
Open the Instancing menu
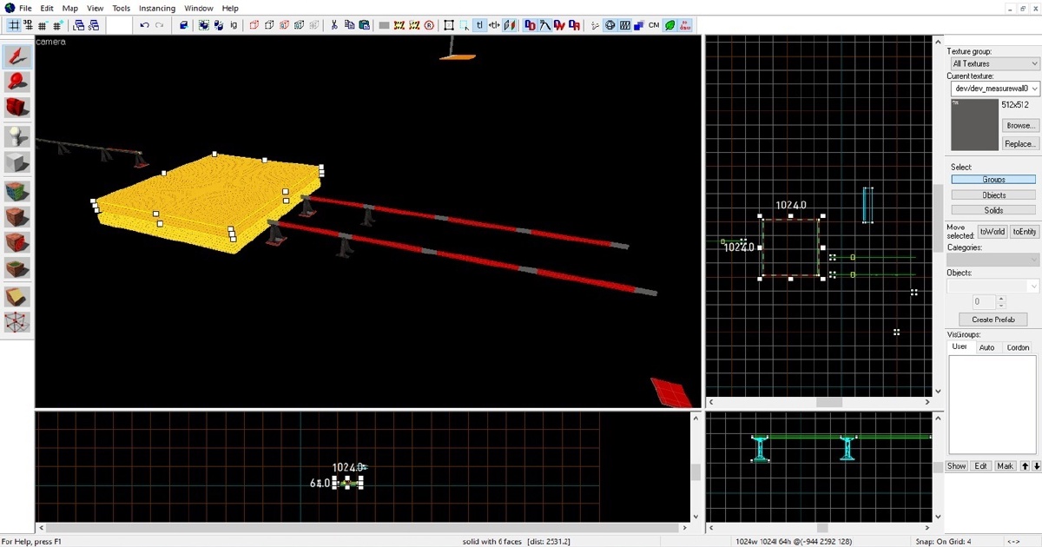point(157,8)
